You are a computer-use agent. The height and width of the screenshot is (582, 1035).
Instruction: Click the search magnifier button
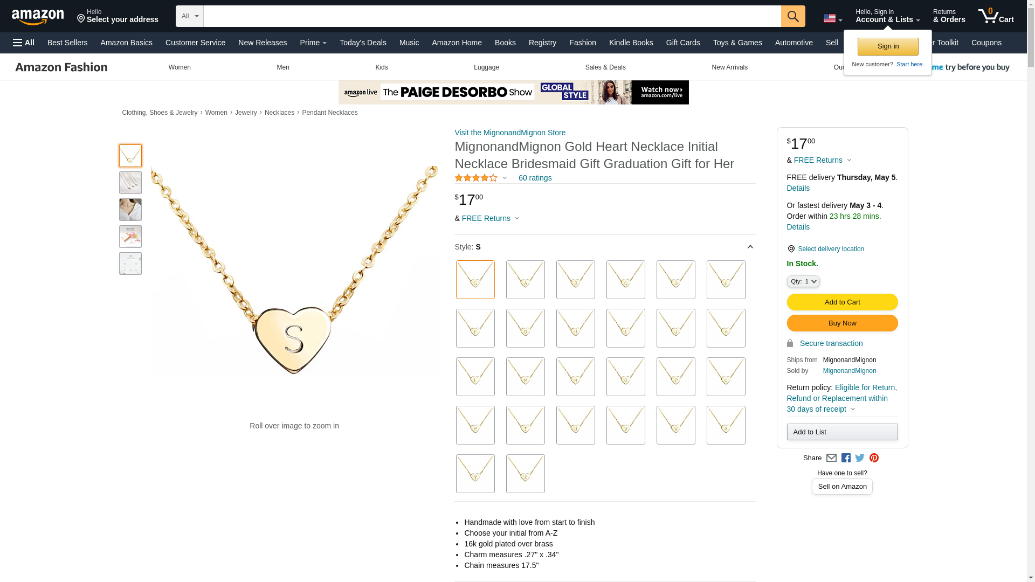coord(793,16)
